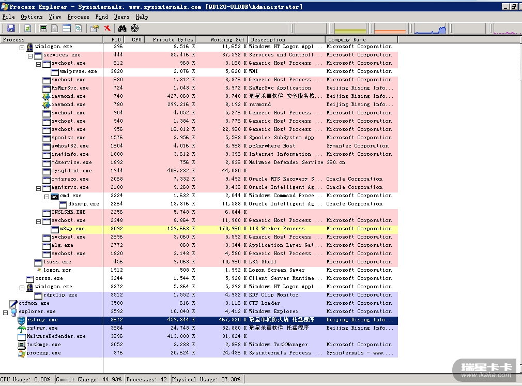Viewport: 522px width, 386px height.
Task: Open the Options menu
Action: [x=32, y=17]
